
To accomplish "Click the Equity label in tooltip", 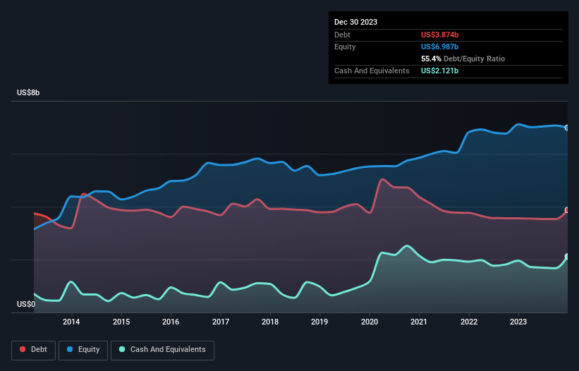I will pos(345,47).
